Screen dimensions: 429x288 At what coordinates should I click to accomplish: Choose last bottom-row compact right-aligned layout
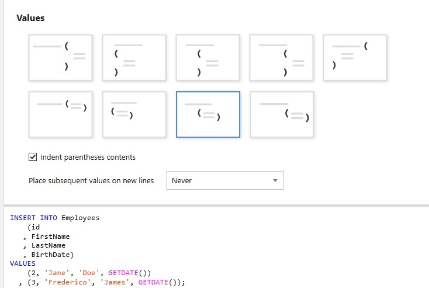click(281, 114)
